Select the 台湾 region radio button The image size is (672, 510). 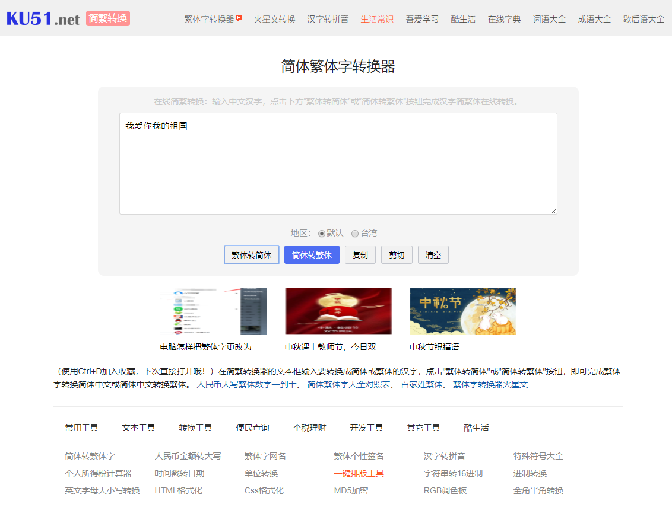355,234
